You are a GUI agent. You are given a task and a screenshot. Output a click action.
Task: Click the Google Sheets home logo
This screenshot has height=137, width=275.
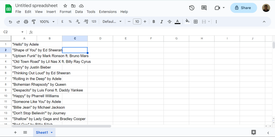coord(8,9)
